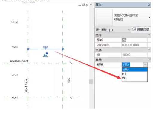
Task: Click the right witness grip of horizontal dimension
Action: [63, 49]
